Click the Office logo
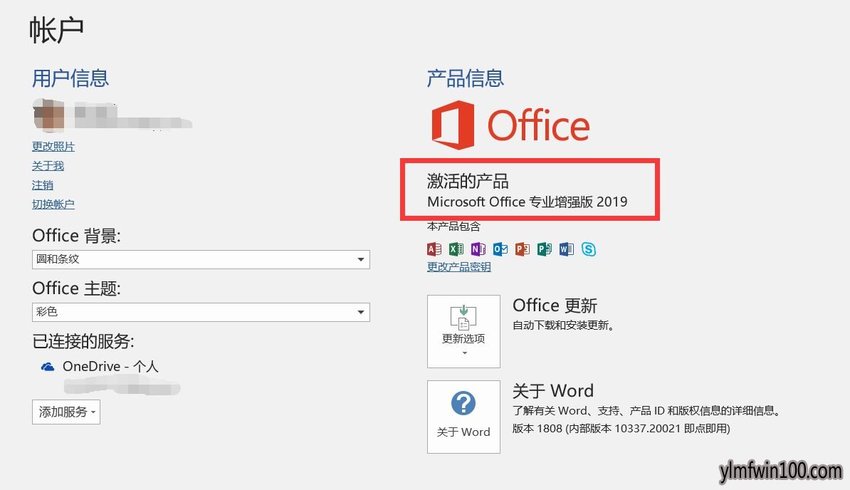Viewport: 850px width, 490px height. point(510,125)
